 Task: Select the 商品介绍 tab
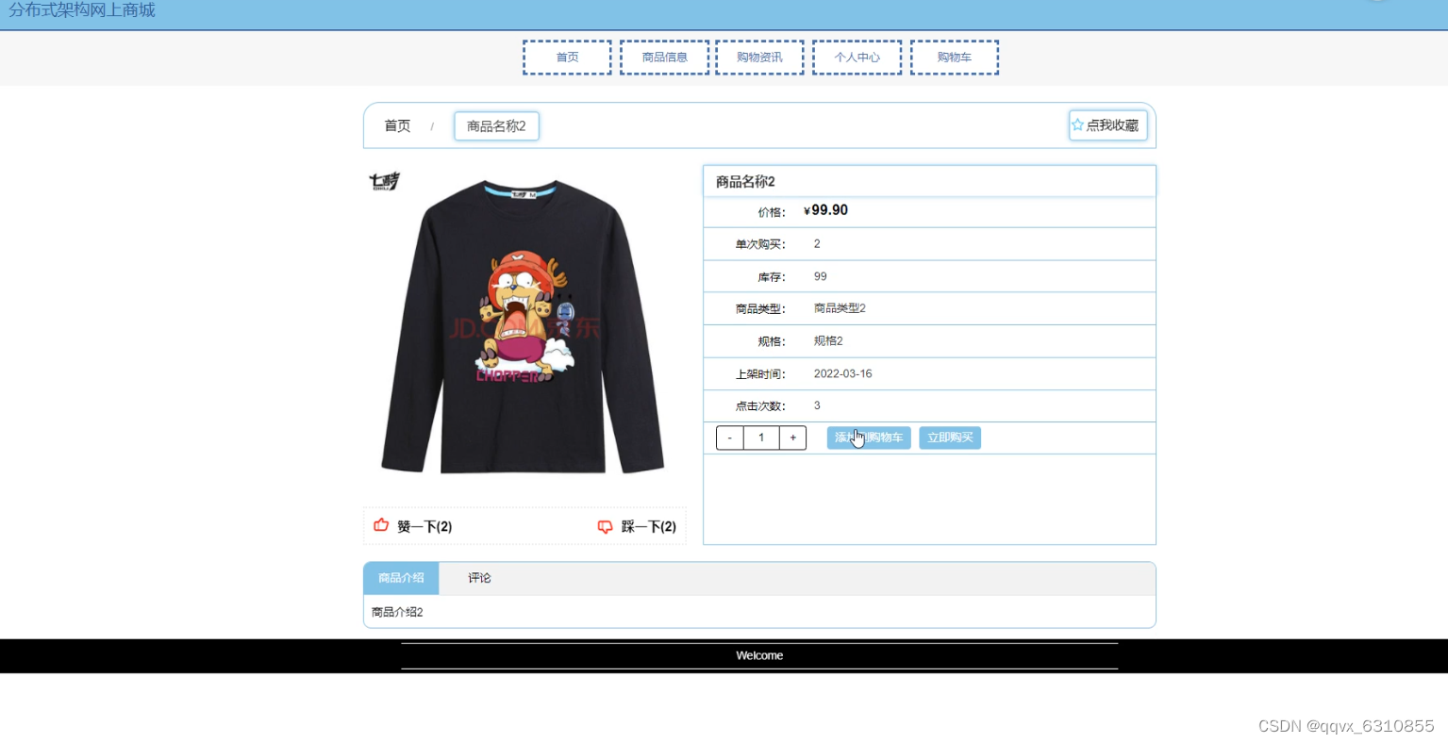(x=400, y=578)
